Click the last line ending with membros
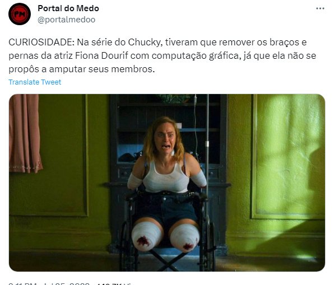Image resolution: width=334 pixels, height=285 pixels. 82,69
